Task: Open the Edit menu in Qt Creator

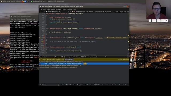Action: point(44,9)
